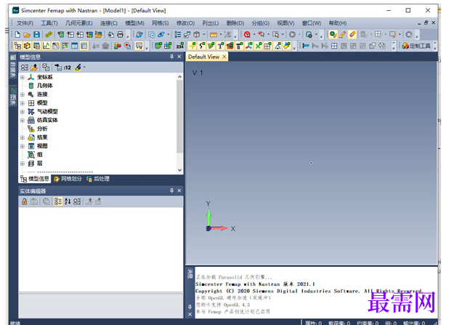Toggle the data table pane icon
This screenshot has width=449, height=325.
pos(84,46)
